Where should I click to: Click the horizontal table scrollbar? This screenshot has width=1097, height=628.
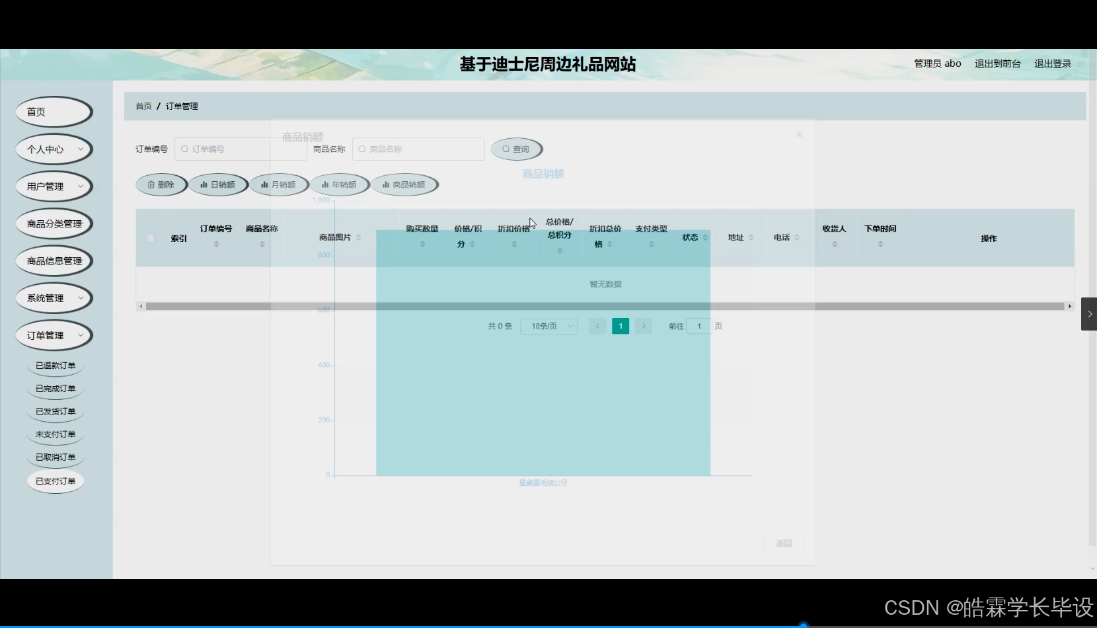coord(605,306)
